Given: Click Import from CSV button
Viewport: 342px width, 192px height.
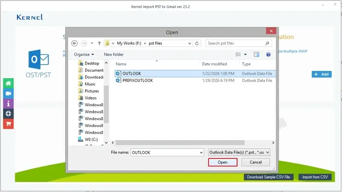Looking at the screenshot, I should click(x=315, y=177).
